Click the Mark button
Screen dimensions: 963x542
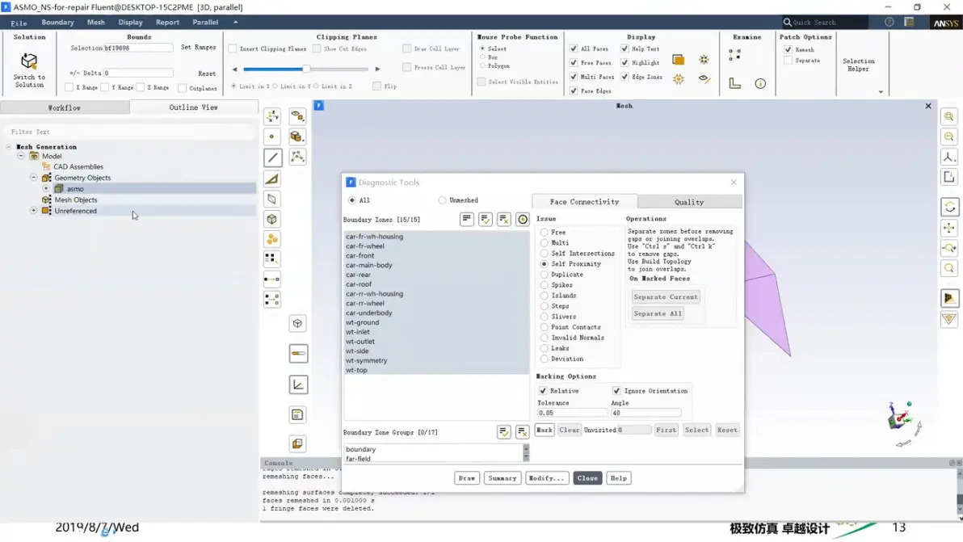pos(545,430)
